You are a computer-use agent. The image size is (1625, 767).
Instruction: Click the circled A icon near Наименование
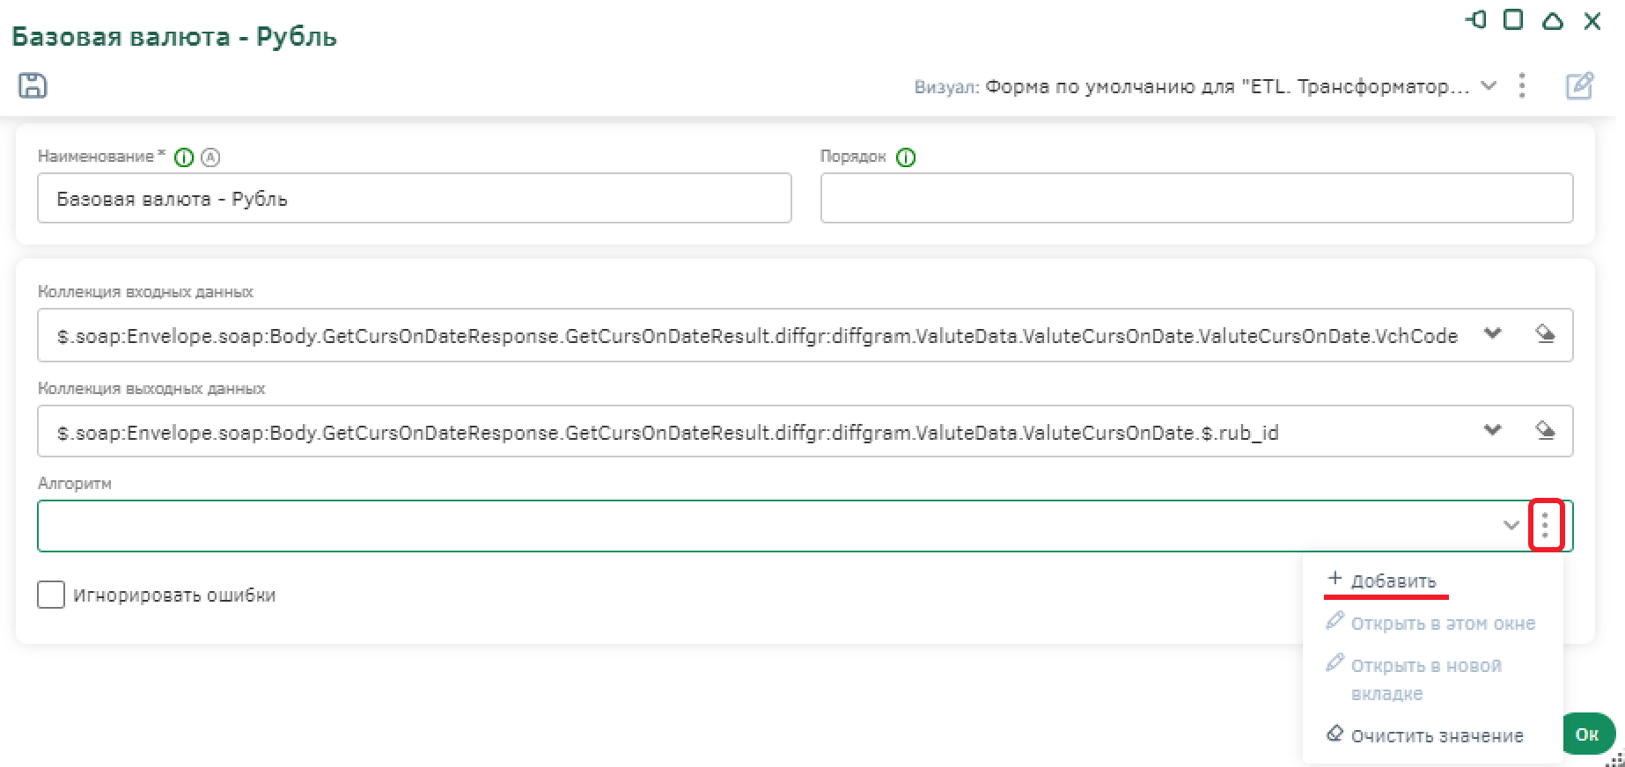[x=210, y=157]
